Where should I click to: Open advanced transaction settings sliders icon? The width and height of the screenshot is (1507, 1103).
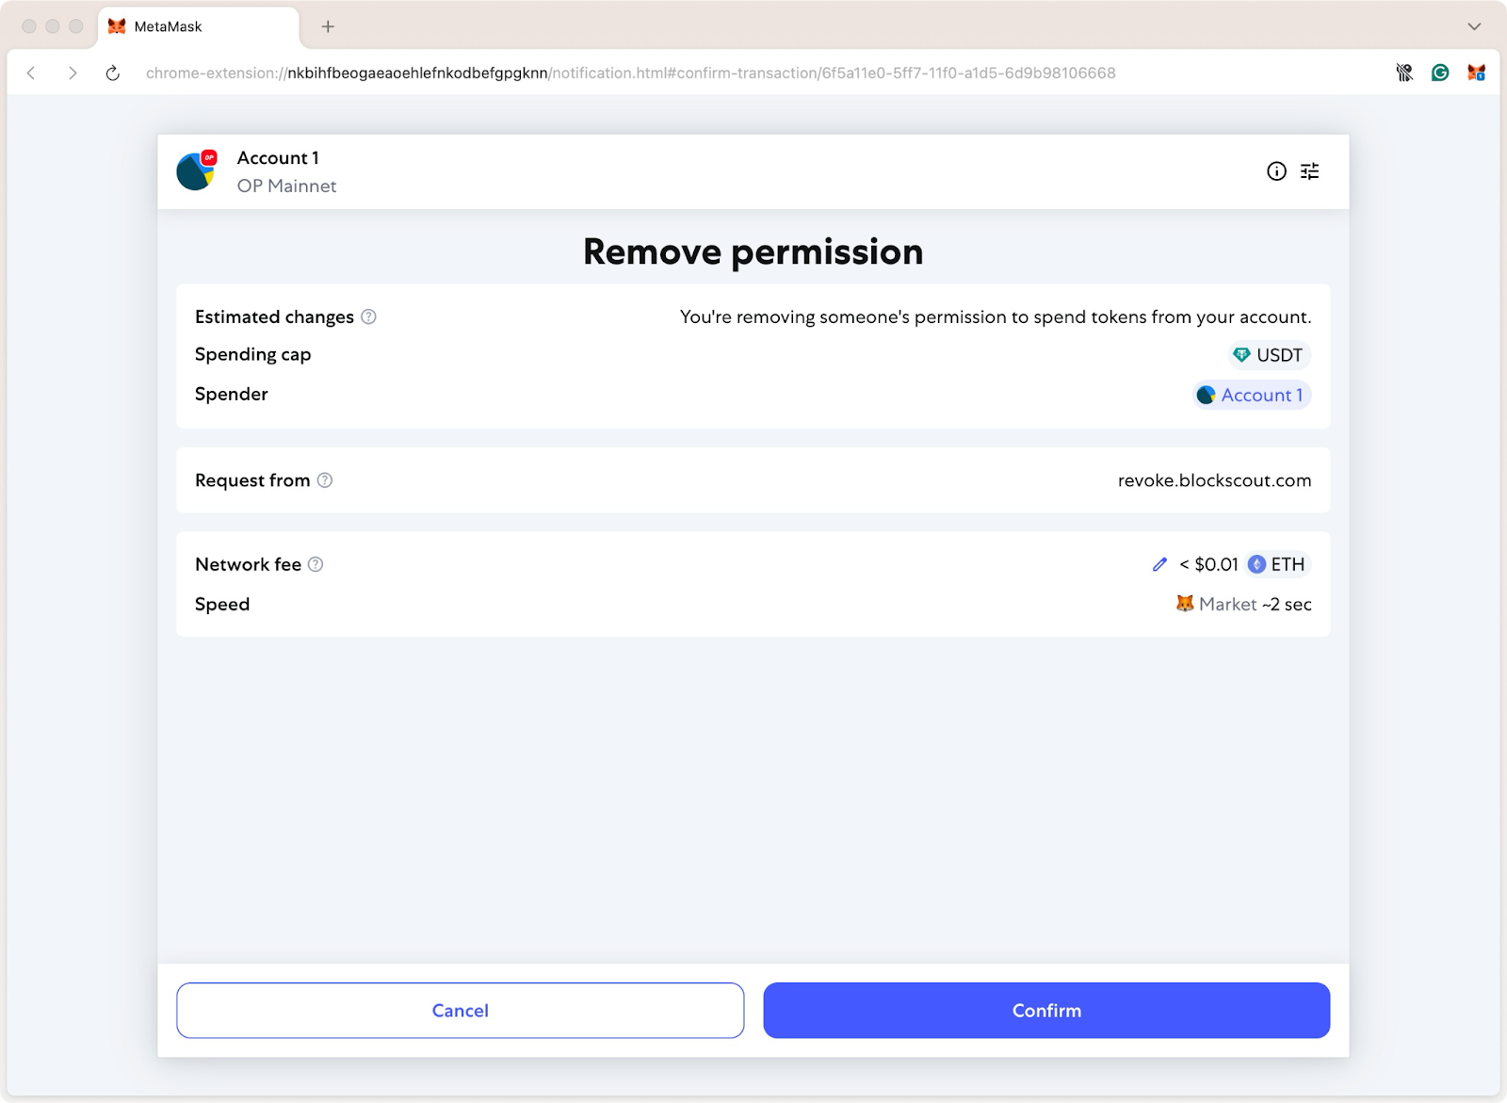1309,171
